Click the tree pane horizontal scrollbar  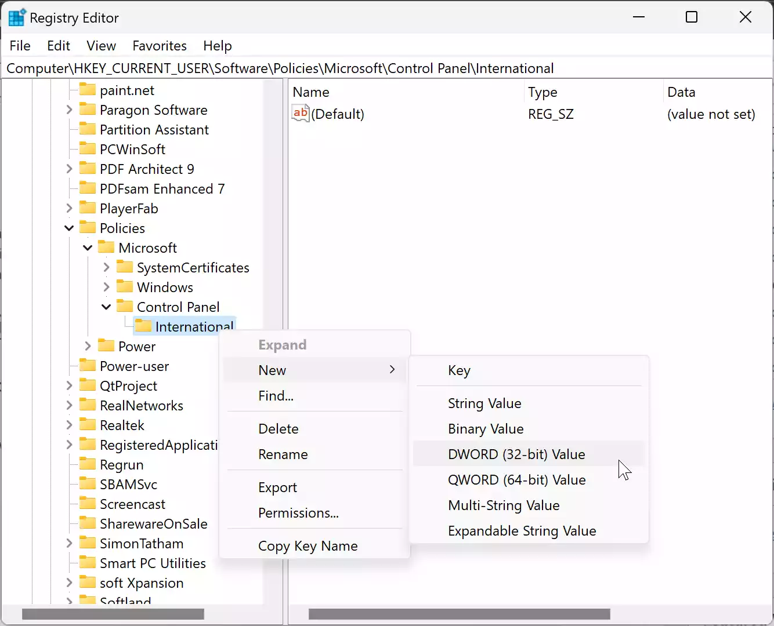[x=113, y=614]
